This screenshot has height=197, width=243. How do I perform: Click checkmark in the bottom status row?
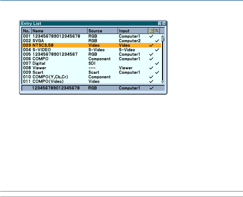[x=152, y=88]
